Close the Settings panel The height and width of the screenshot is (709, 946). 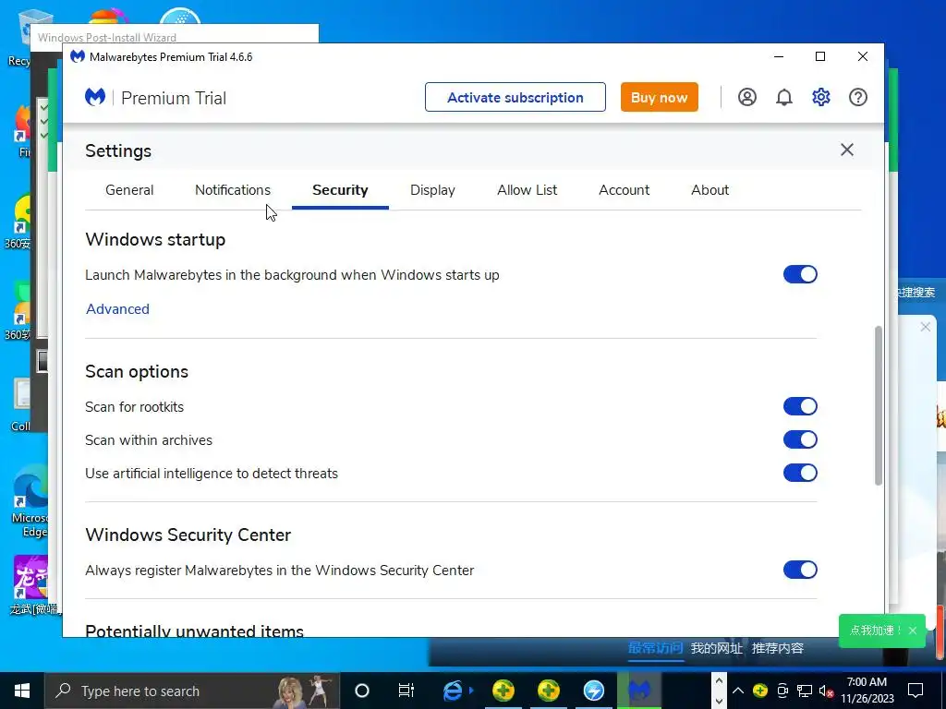[x=846, y=150]
